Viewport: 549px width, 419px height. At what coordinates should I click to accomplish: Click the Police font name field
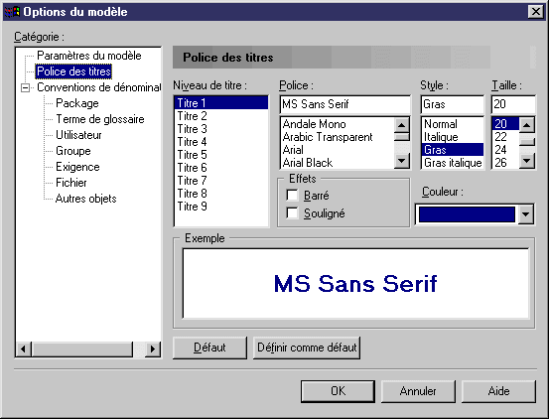(344, 104)
